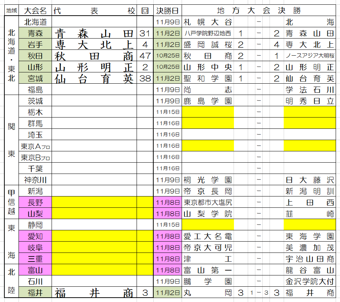Select the 新潟 tournament cell
This screenshot has width=340, height=302.
click(35, 191)
